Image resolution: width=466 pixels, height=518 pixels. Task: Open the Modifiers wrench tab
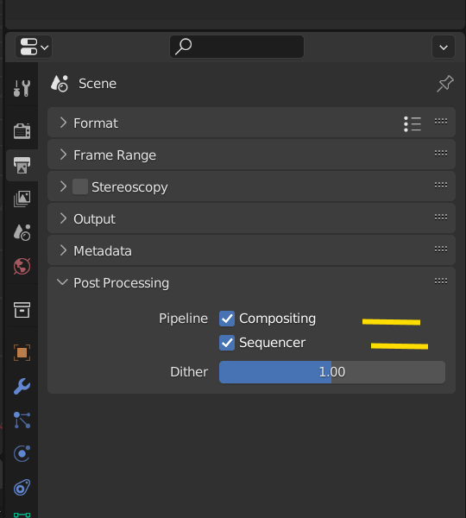22,386
